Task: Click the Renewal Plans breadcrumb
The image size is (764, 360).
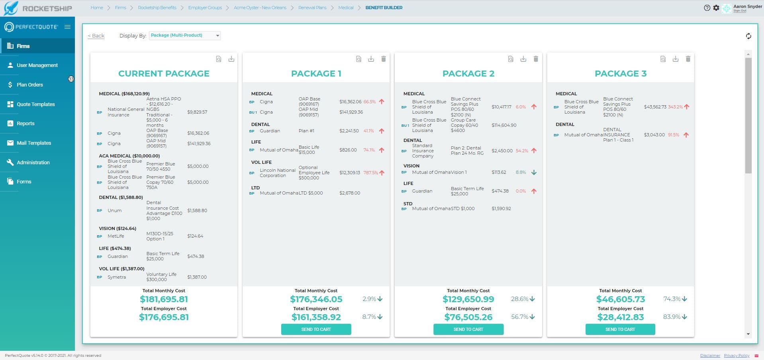Action: 312,8
